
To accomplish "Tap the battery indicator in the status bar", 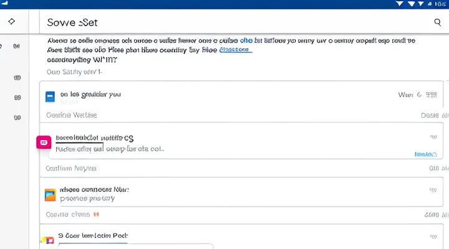I will point(430,4).
